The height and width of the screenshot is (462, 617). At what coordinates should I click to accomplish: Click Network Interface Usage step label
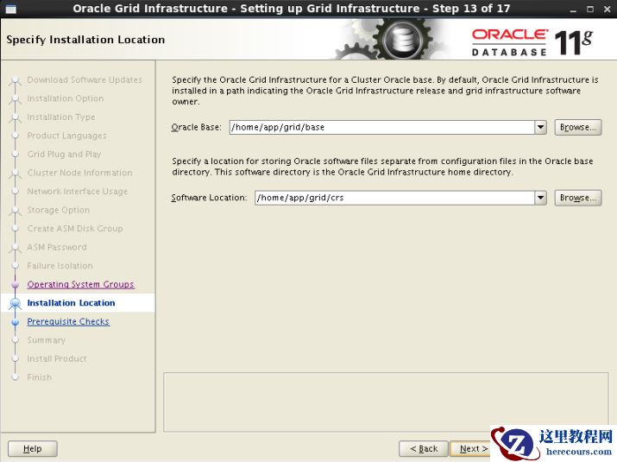point(78,192)
